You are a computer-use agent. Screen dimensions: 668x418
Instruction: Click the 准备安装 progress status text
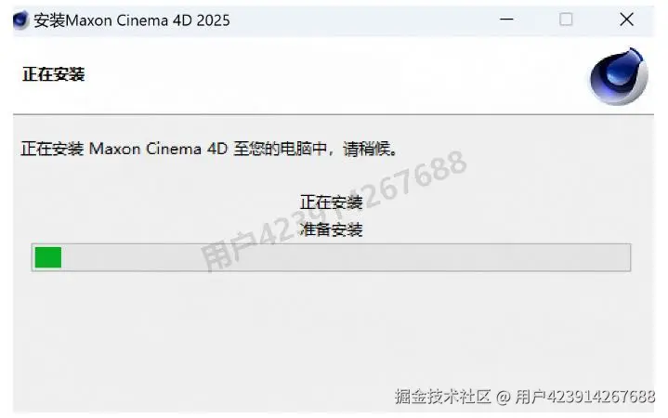(x=331, y=229)
